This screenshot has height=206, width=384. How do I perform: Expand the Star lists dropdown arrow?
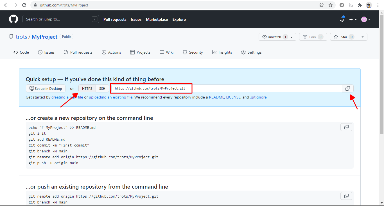point(363,37)
